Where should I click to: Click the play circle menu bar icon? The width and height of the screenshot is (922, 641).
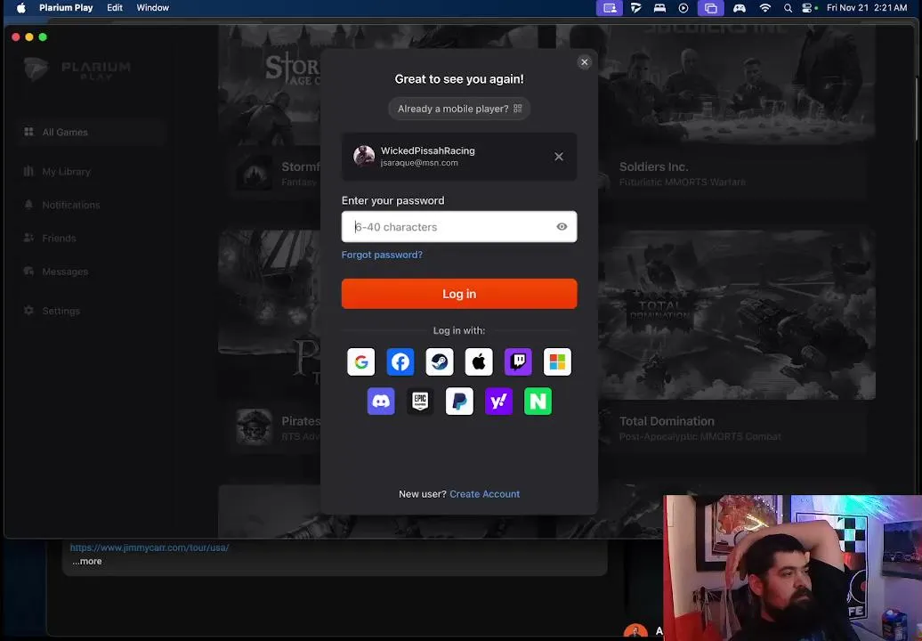click(x=683, y=8)
